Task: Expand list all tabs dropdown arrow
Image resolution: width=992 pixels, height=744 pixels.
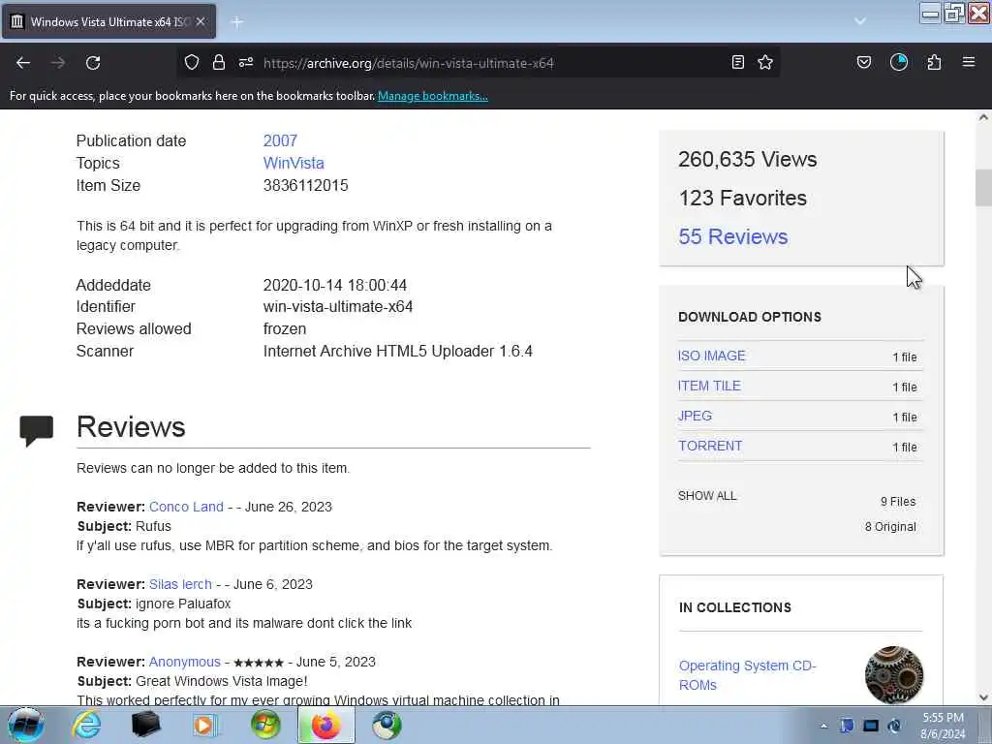Action: pos(860,21)
